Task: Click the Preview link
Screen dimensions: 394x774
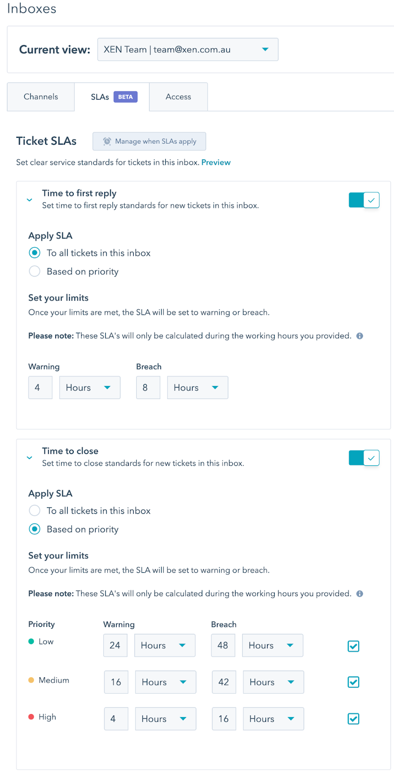Action: (216, 163)
